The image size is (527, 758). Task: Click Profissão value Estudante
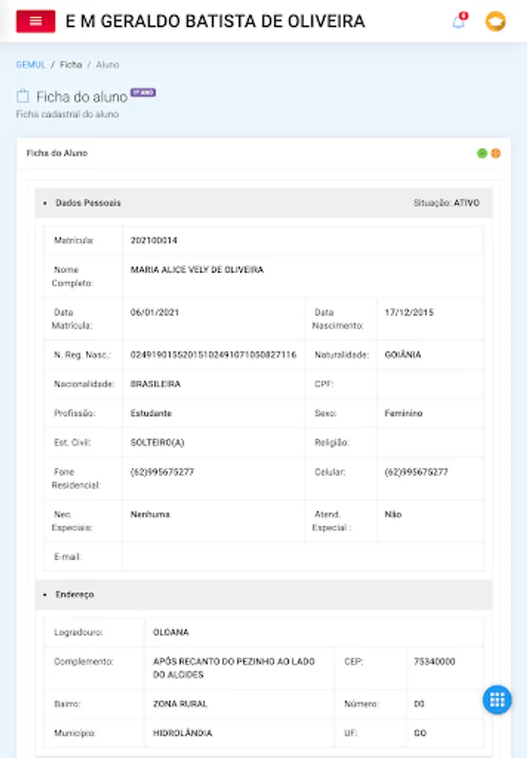tap(152, 414)
